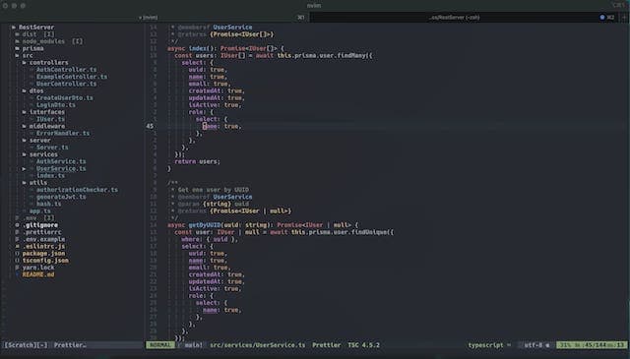The width and height of the screenshot is (630, 359).
Task: Click the package.json file icon
Action: pyautogui.click(x=18, y=254)
